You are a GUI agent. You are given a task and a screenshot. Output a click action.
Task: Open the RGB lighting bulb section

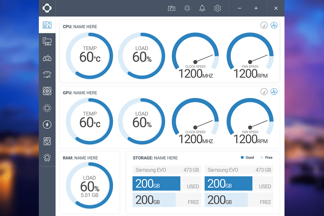(47, 158)
